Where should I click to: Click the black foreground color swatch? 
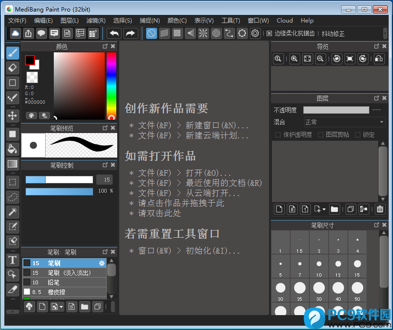[30, 60]
